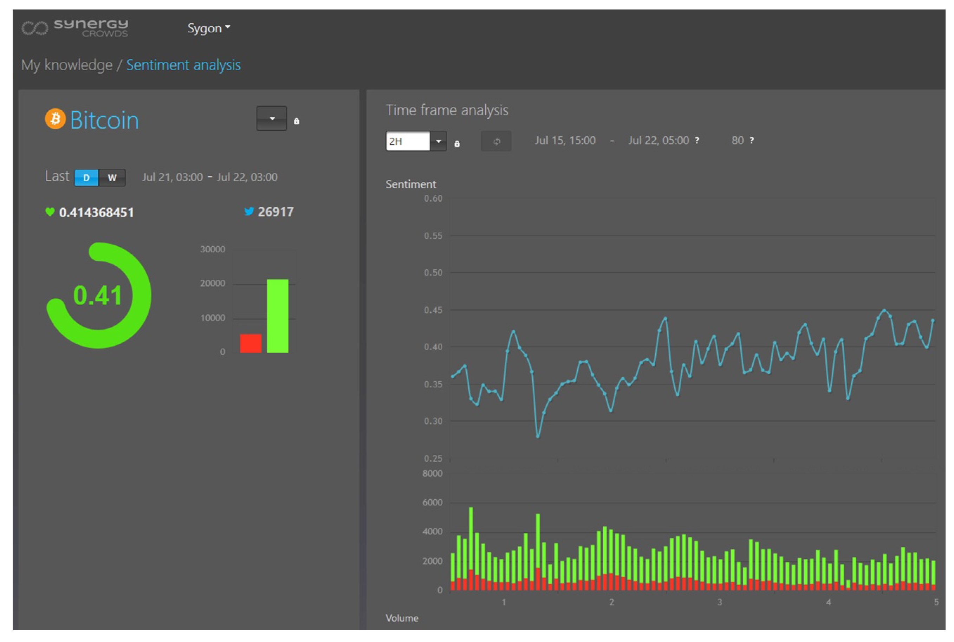This screenshot has height=642, width=954.
Task: Go to My knowledge breadcrumb
Action: pos(67,65)
